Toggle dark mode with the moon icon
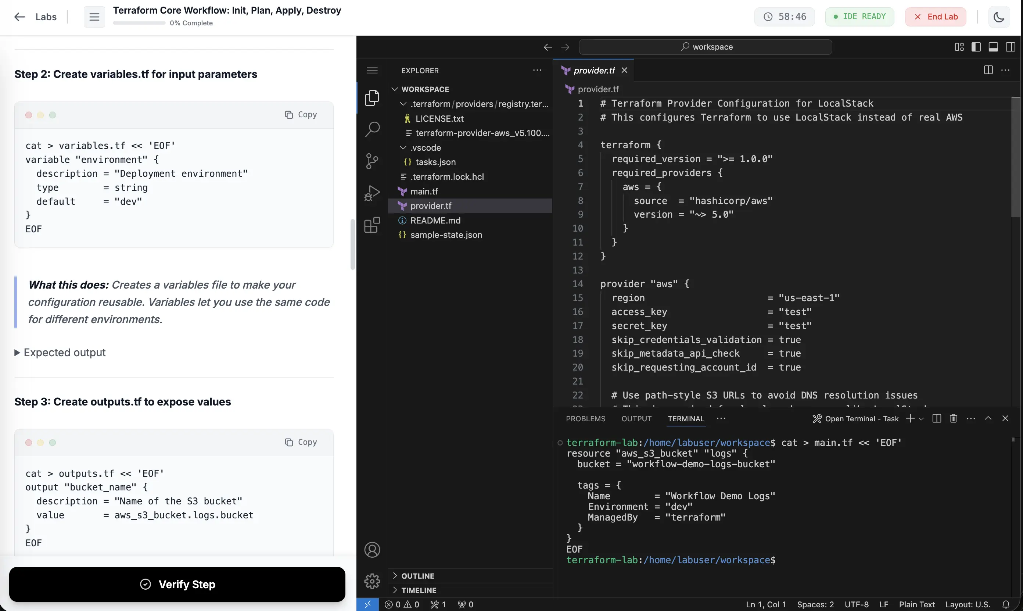Image resolution: width=1023 pixels, height=611 pixels. 999,17
